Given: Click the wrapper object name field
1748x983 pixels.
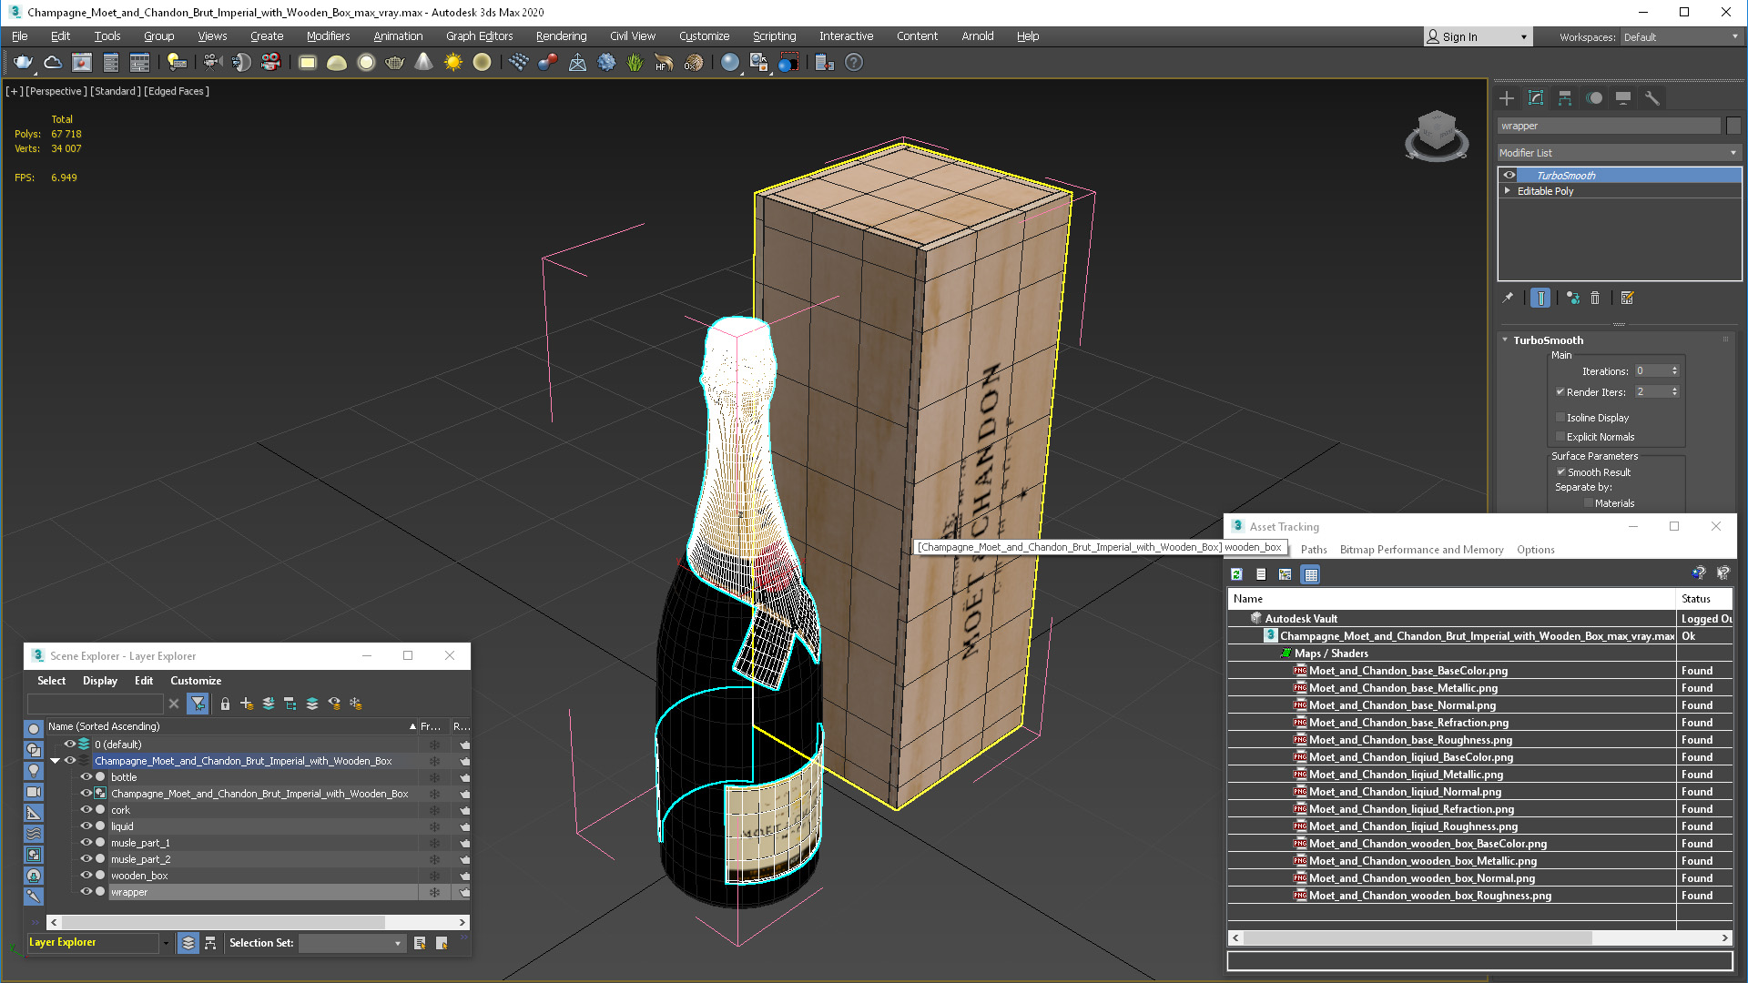Looking at the screenshot, I should [x=1609, y=127].
